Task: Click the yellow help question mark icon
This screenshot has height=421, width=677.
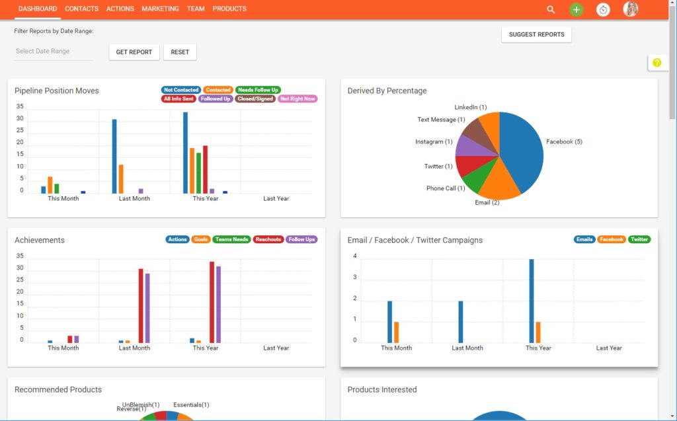Action: coord(657,63)
